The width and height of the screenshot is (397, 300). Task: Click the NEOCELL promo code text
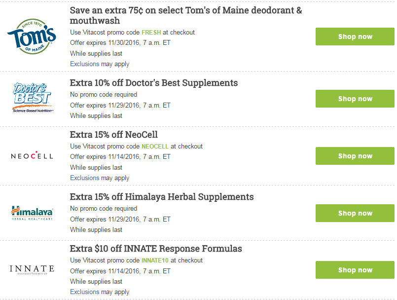pos(155,147)
